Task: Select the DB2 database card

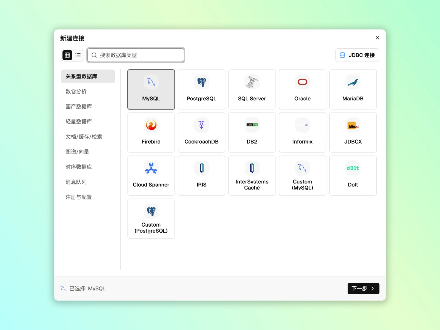Action: coord(252,133)
